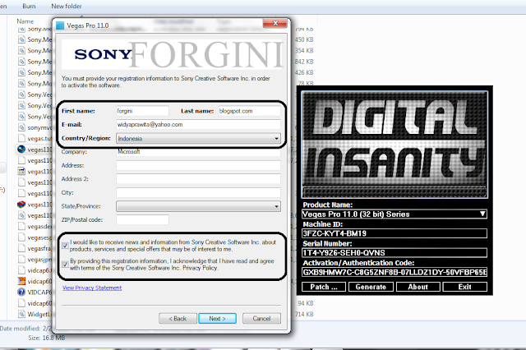Click the Vegas Pro 11.0 title bar icon

[60, 25]
